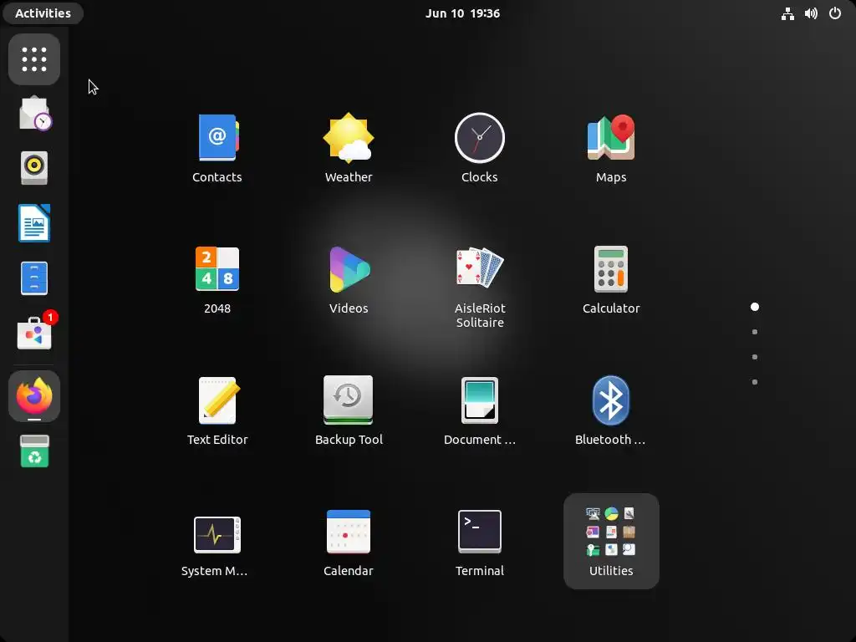Open the Bluetooth Transfer app
This screenshot has width=856, height=642.
coord(611,410)
